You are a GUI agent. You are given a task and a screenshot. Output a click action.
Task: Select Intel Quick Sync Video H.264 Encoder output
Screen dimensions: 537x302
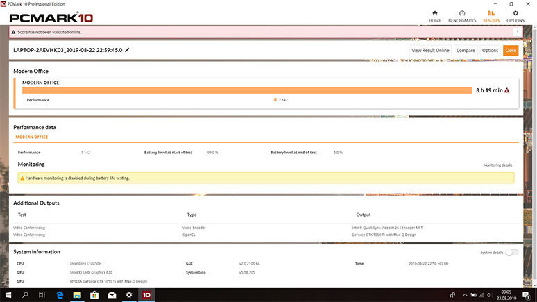387,228
